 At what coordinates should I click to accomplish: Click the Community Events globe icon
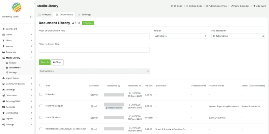4,84
